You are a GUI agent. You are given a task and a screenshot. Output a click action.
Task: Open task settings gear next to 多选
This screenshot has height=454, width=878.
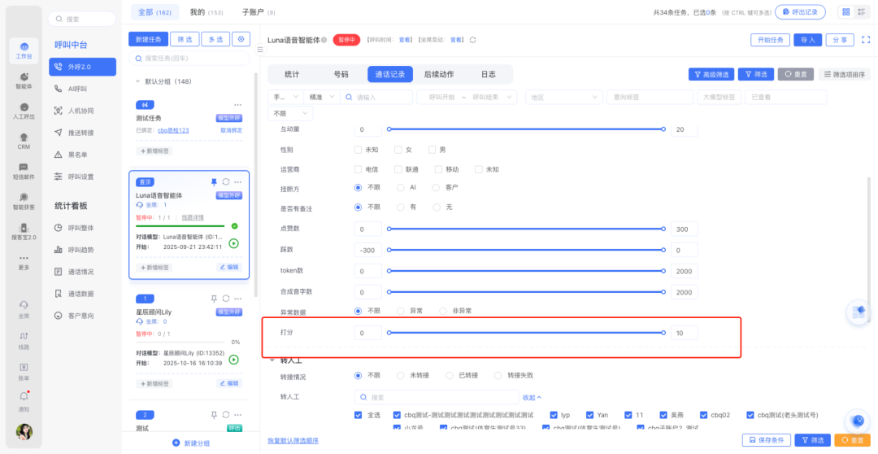(x=241, y=39)
